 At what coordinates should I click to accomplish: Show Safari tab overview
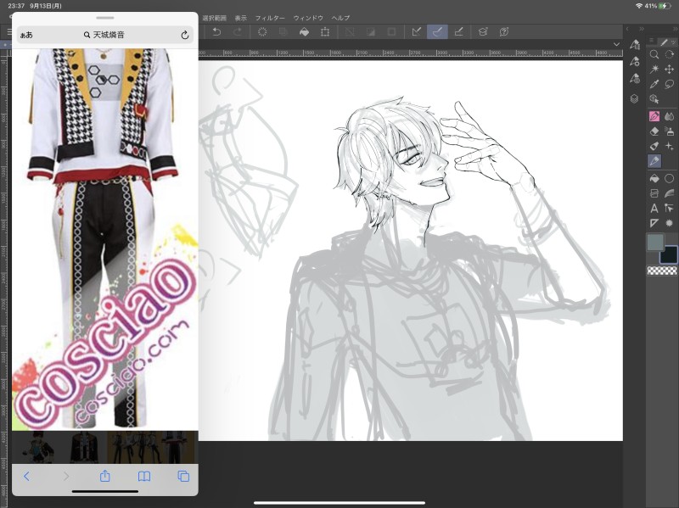click(183, 477)
